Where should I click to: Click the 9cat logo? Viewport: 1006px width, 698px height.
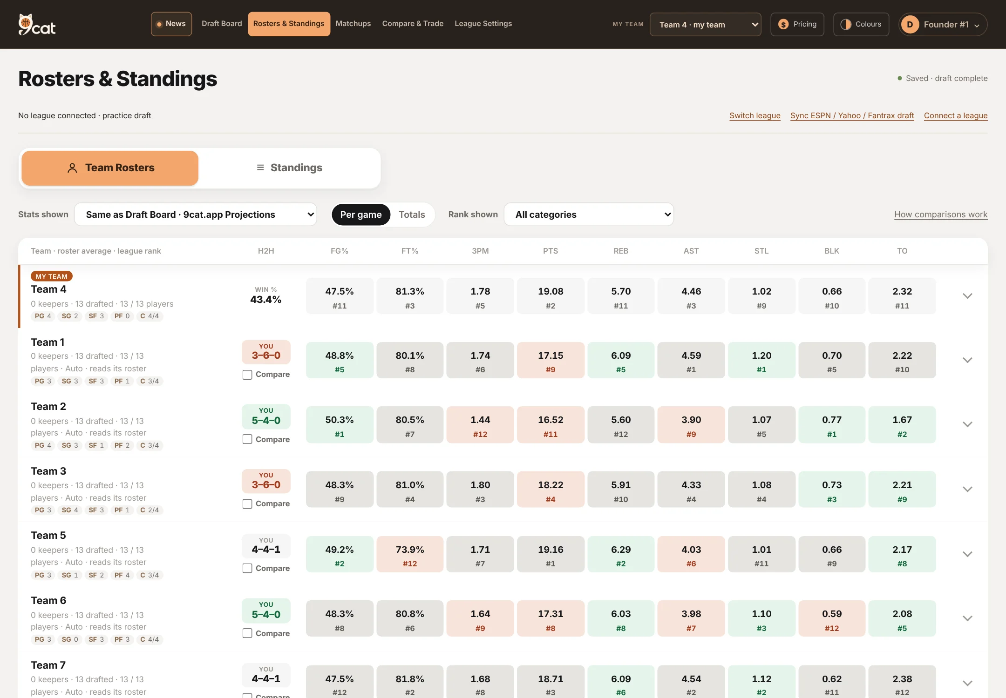pyautogui.click(x=37, y=24)
